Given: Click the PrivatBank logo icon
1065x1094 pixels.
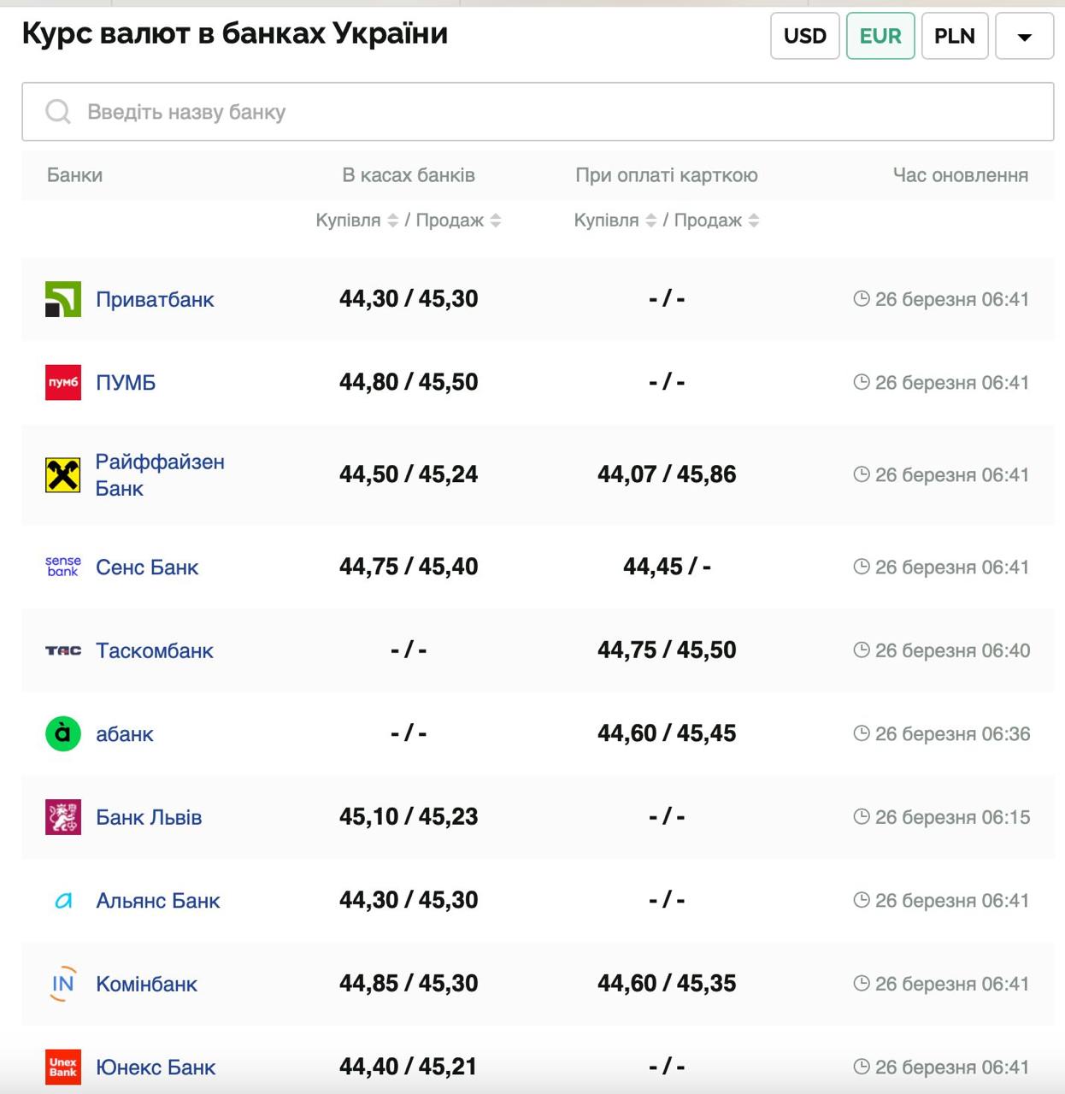Looking at the screenshot, I should pyautogui.click(x=62, y=299).
